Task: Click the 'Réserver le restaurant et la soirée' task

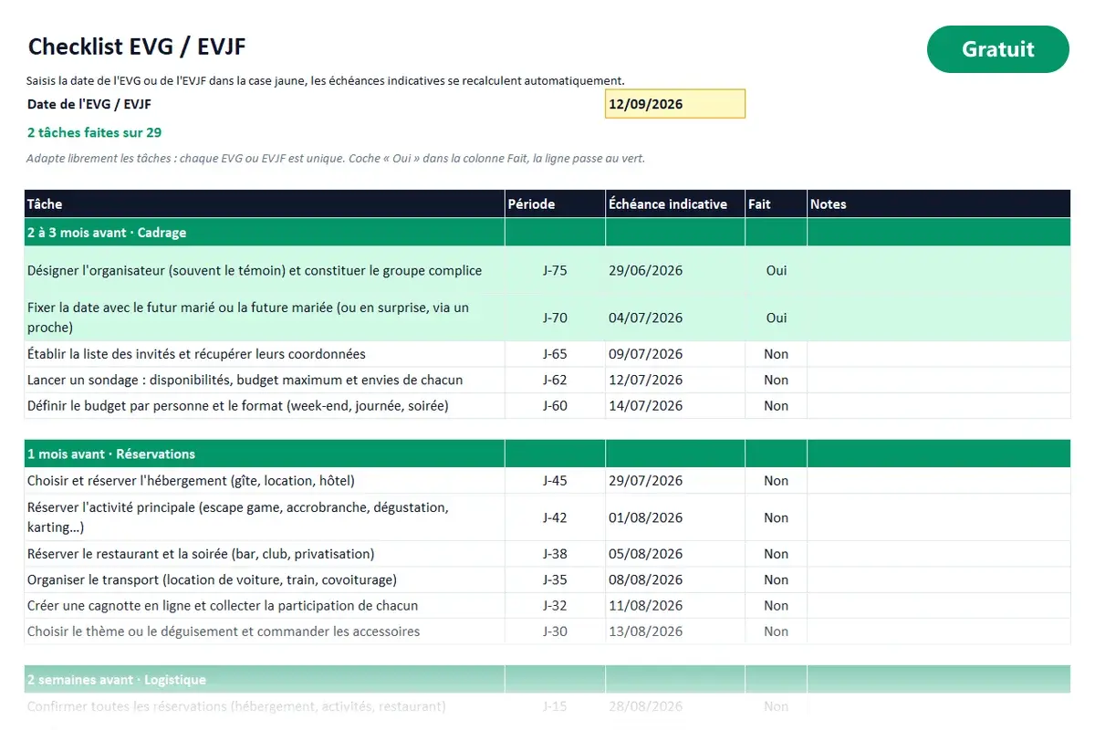Action: (x=265, y=554)
